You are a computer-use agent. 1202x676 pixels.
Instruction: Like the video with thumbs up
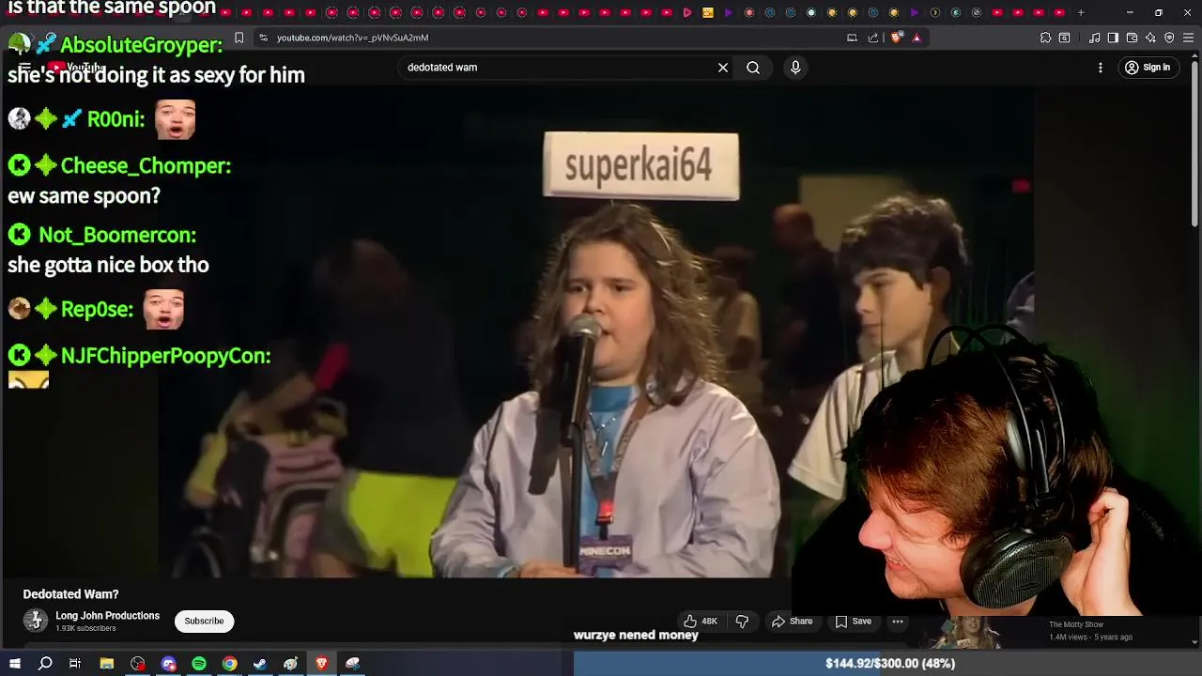tap(700, 621)
